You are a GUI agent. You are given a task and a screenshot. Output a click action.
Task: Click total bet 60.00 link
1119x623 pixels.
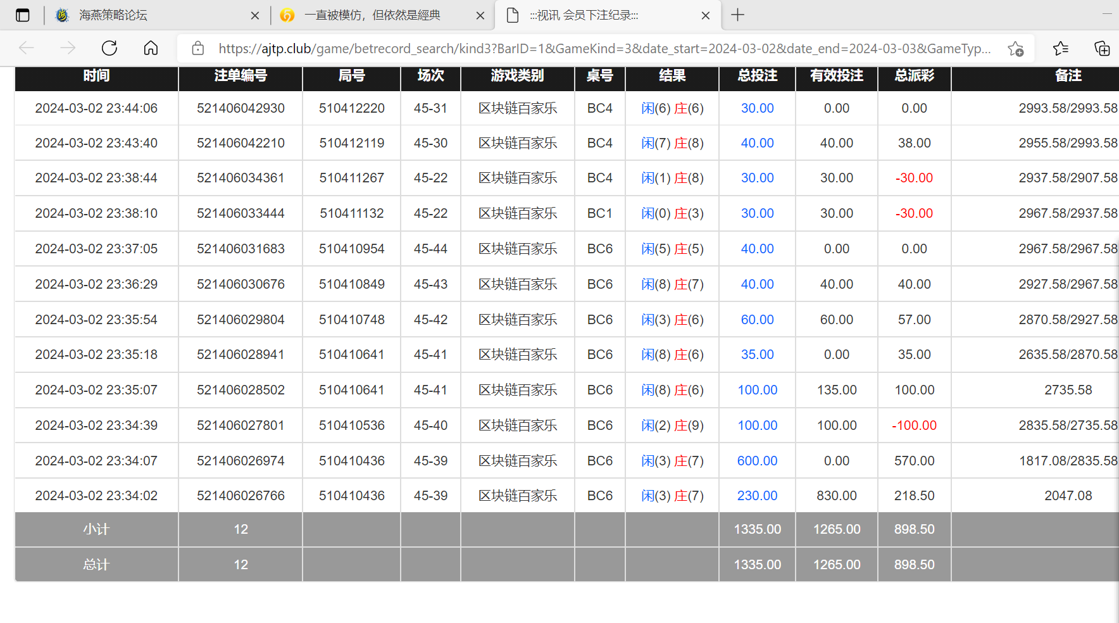pos(757,320)
